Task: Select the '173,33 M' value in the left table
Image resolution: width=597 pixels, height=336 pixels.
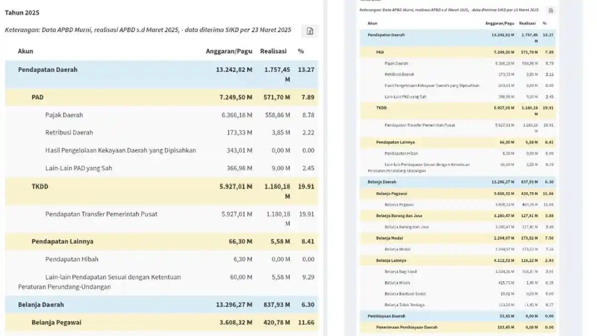Action: tap(239, 133)
